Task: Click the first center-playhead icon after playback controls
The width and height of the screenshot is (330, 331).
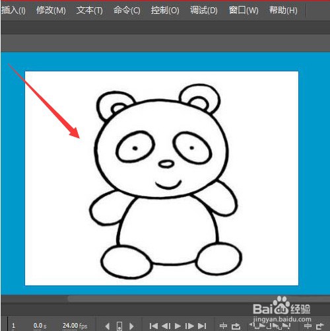Action: coord(223,326)
